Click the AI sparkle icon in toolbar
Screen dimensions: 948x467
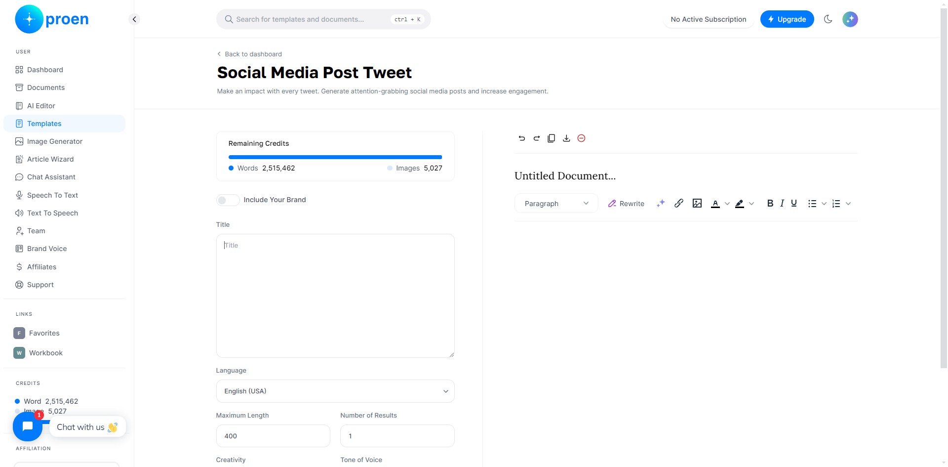tap(661, 203)
